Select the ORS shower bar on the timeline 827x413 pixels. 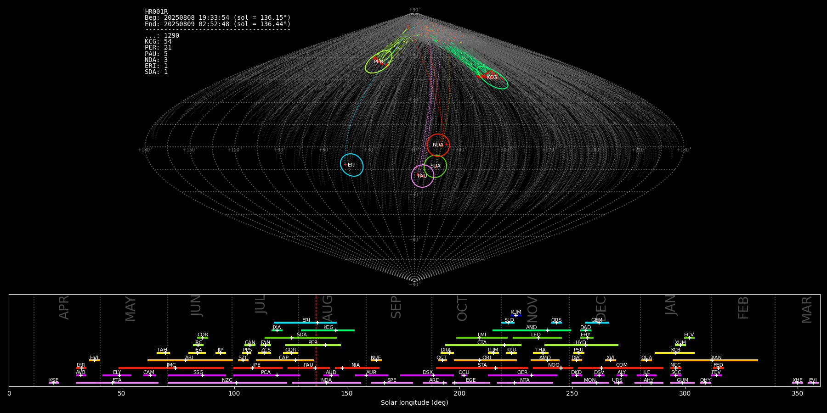coord(556,323)
